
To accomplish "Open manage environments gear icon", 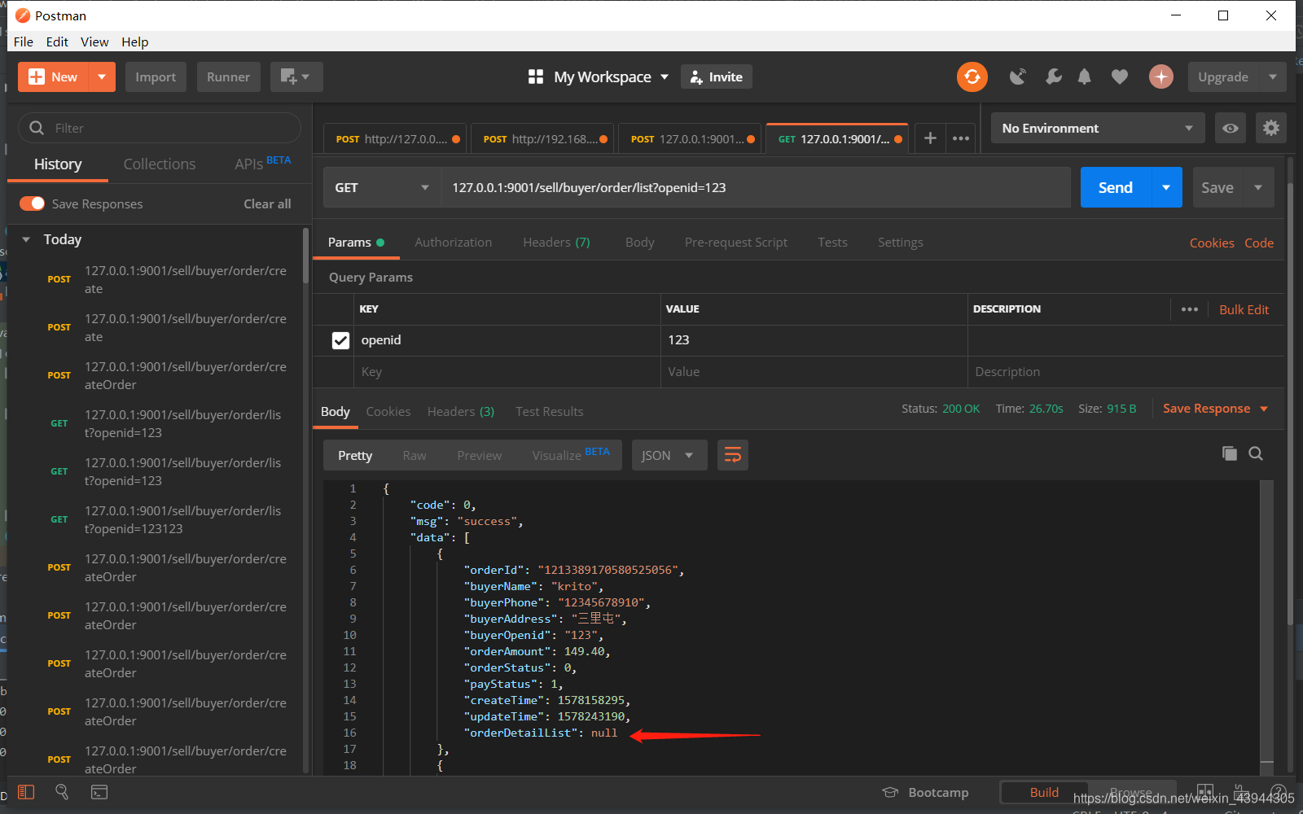I will click(x=1271, y=129).
